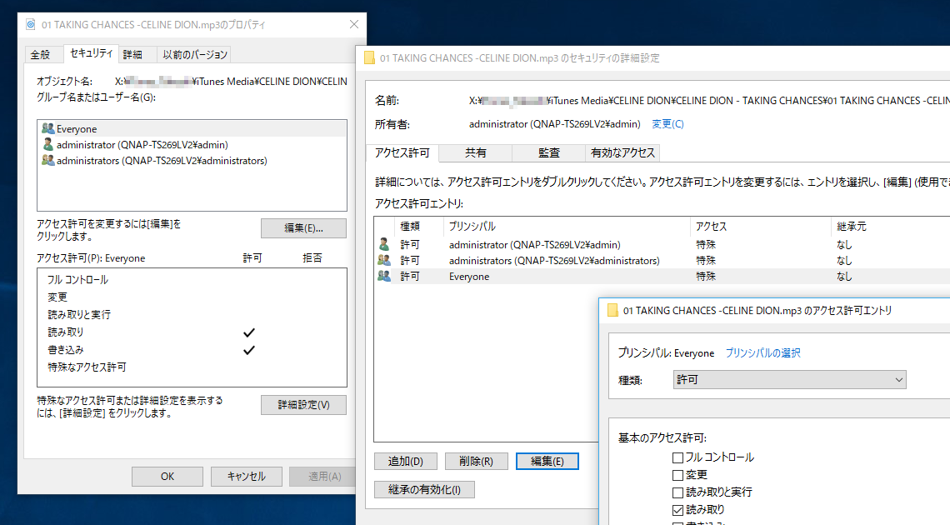Click 読み取り row in Properties permissions list

192,332
